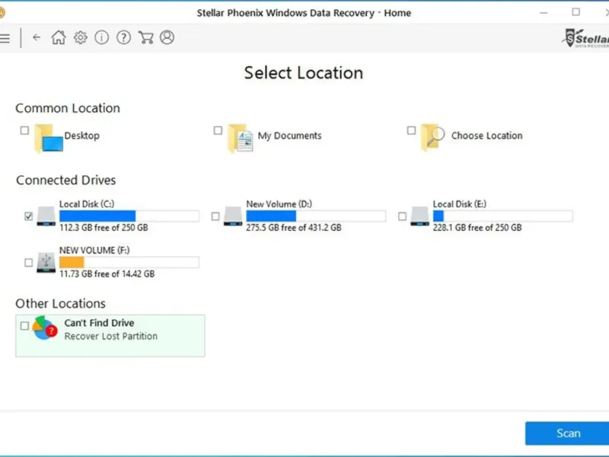This screenshot has height=457, width=609.
Task: Start scanning with the Scan button
Action: 567,433
